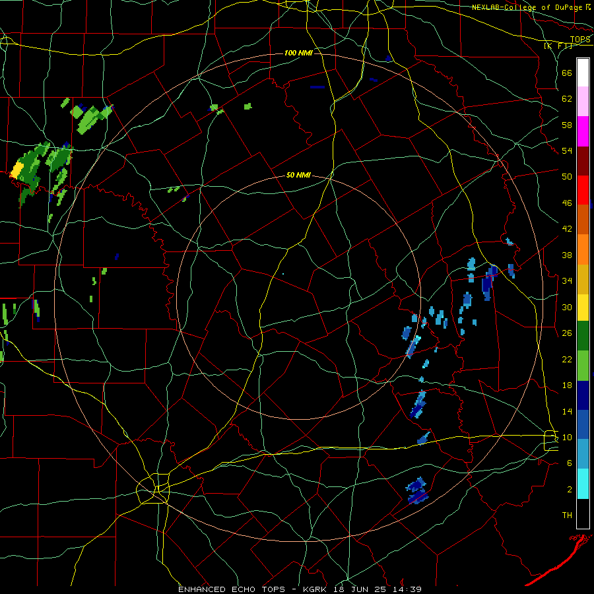Click legend value '42'
Image resolution: width=594 pixels, height=594 pixels.
567,229
